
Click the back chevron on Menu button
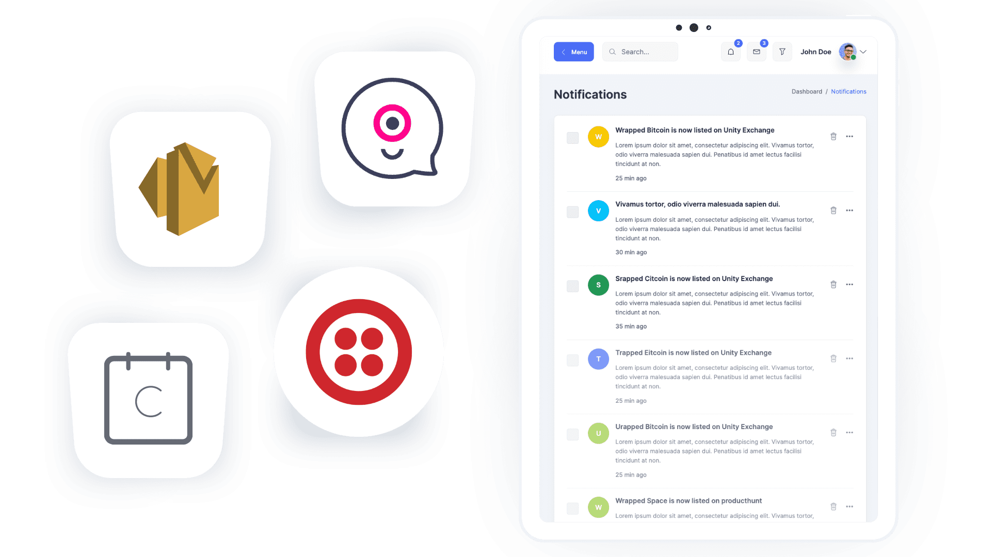563,52
